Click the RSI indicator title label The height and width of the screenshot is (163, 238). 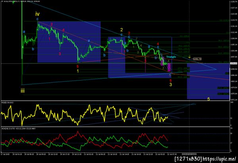point(8,103)
